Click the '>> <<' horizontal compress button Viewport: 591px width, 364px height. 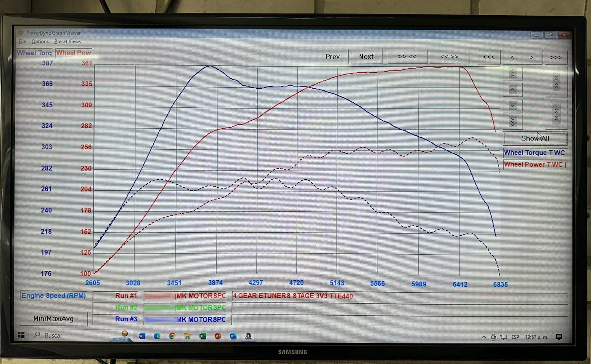[x=407, y=57]
